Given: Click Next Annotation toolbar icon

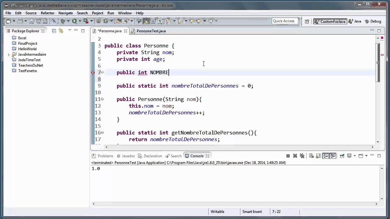Looking at the screenshot, I should (x=168, y=21).
